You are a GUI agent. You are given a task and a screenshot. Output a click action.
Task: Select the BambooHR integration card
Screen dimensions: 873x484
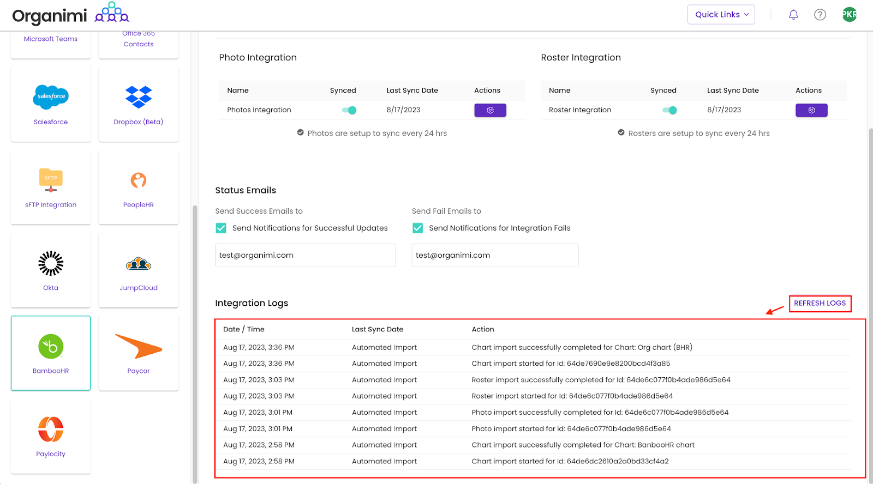click(x=51, y=353)
